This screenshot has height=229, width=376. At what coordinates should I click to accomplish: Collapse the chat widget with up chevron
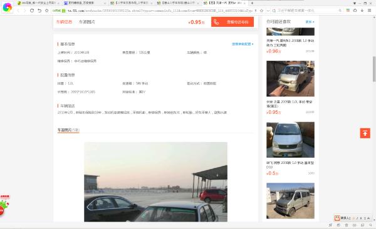[368, 218]
